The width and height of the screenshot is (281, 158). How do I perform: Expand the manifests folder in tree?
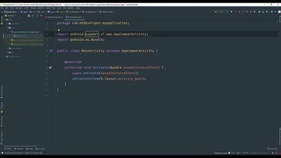coord(7,24)
